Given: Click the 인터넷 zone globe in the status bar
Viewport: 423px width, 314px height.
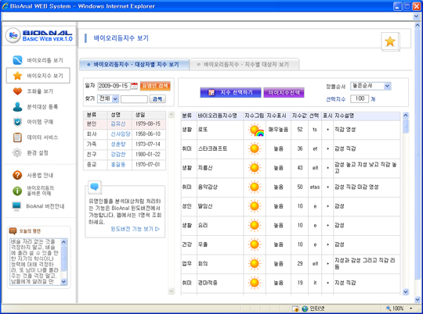Looking at the screenshot, I should 305,309.
